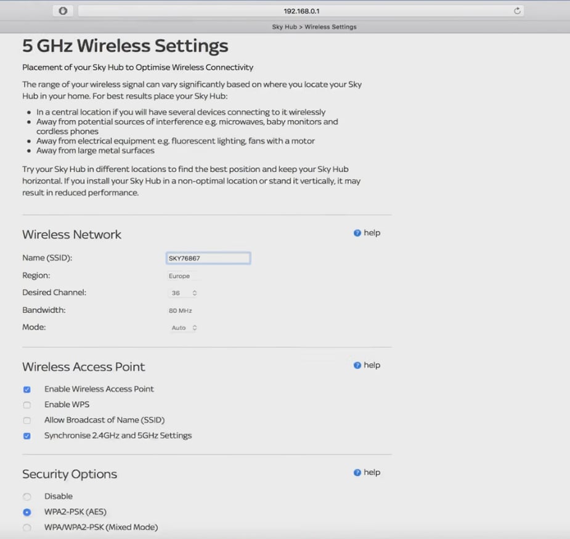Click the 192.168.0.1 address bar
The width and height of the screenshot is (570, 539).
(301, 11)
